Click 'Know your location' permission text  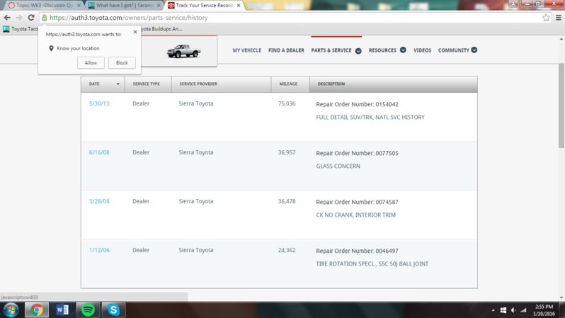click(78, 48)
